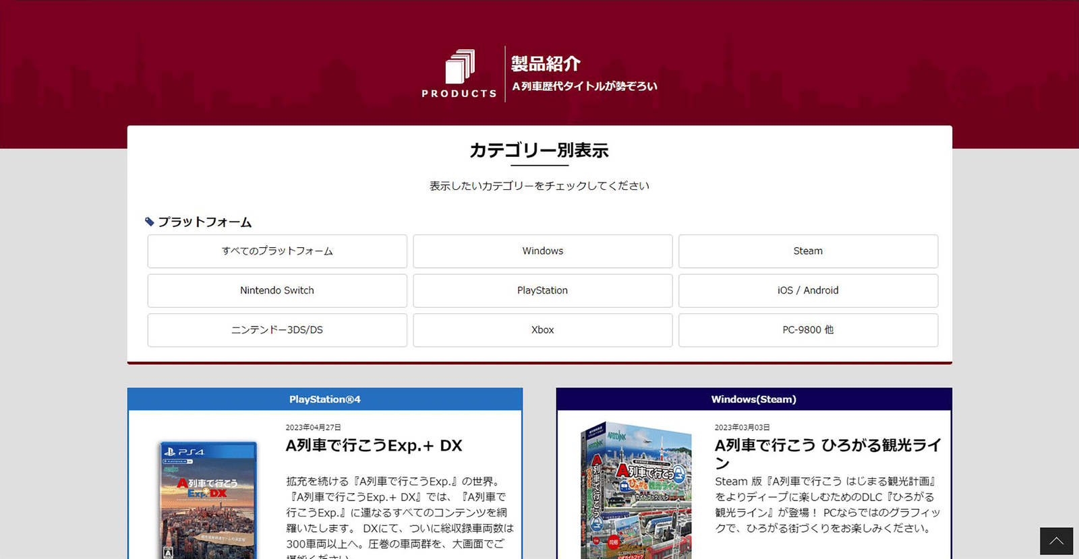Toggle the Windows platform filter
Viewport: 1079px width, 559px height.
coord(543,251)
